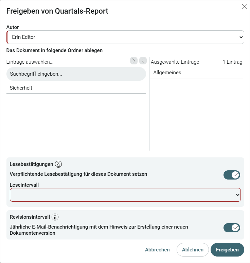The height and width of the screenshot is (263, 250).
Task: Open the Autor dropdown showing Erin Editor
Action: coord(125,37)
